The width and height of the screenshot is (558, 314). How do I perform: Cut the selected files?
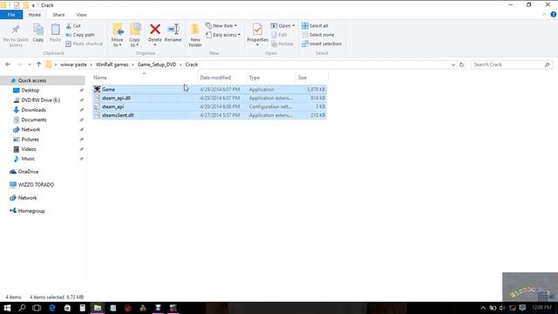click(x=73, y=26)
